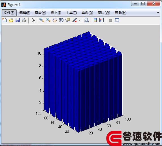Open the 文件(F) menu
Viewport: 162px width, 146px height.
point(9,13)
